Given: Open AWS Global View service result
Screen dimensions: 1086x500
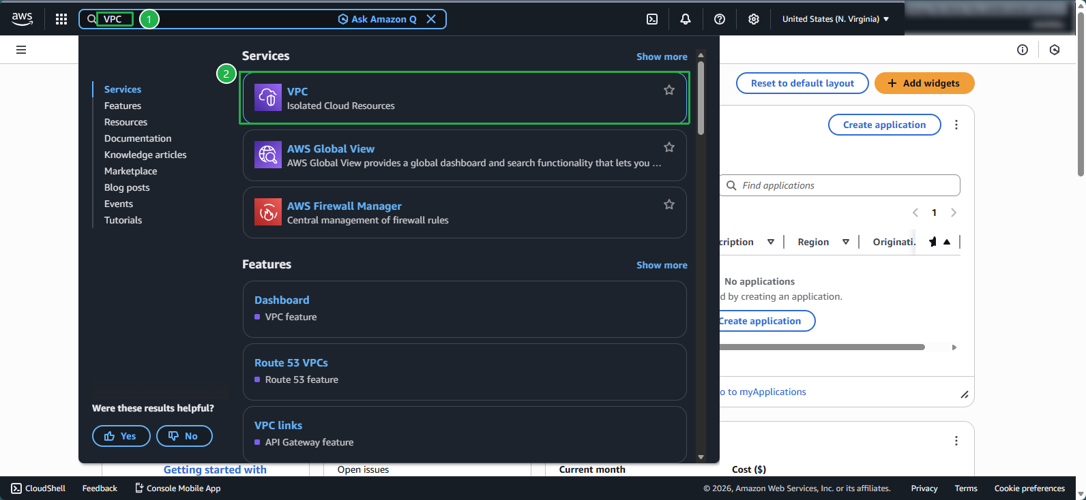Looking at the screenshot, I should click(x=465, y=155).
